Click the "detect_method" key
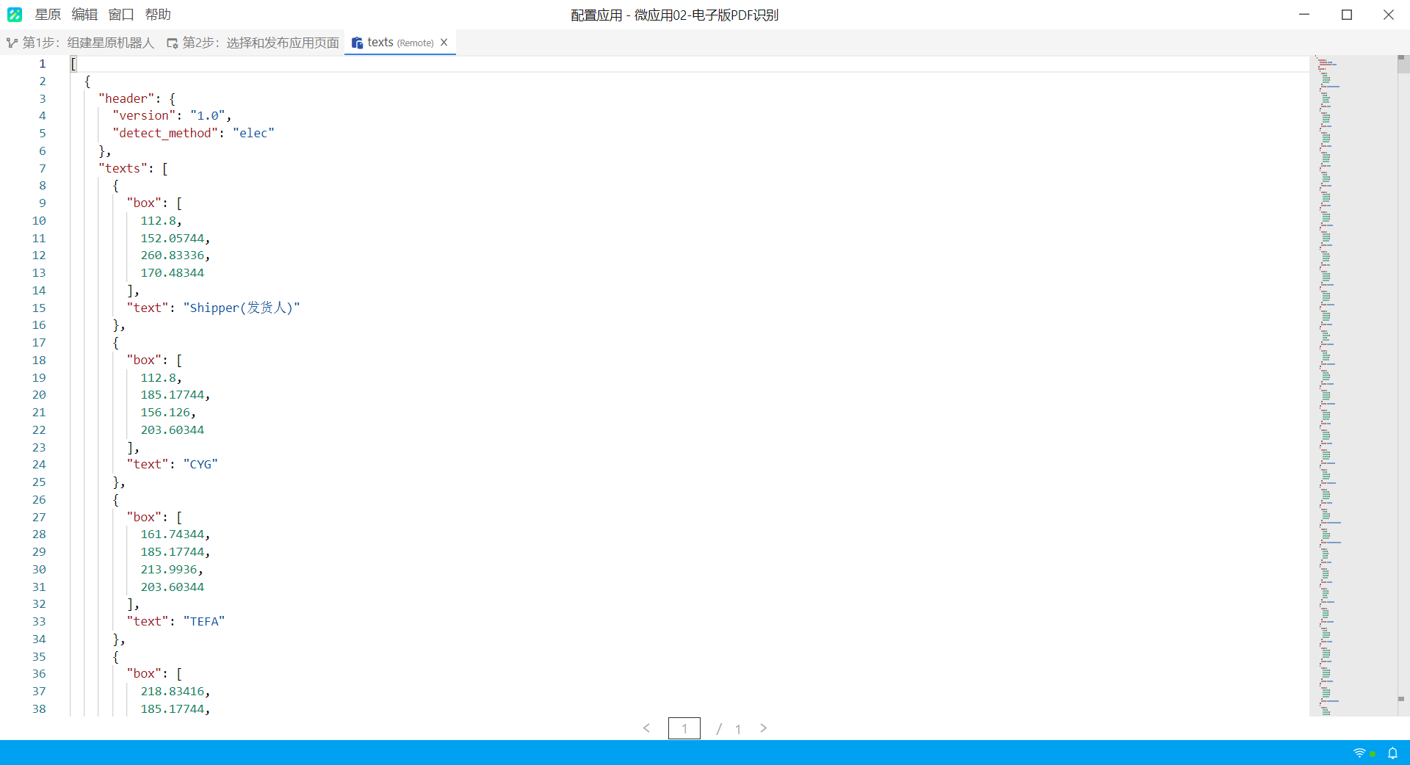 click(x=165, y=134)
